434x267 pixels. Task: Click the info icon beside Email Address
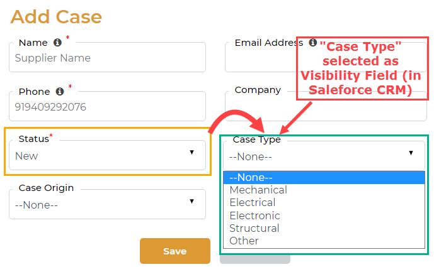pyautogui.click(x=312, y=43)
